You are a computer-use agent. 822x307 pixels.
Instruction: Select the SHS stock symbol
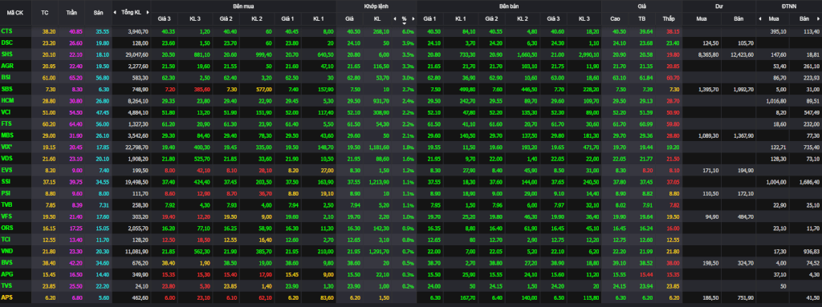pyautogui.click(x=6, y=54)
